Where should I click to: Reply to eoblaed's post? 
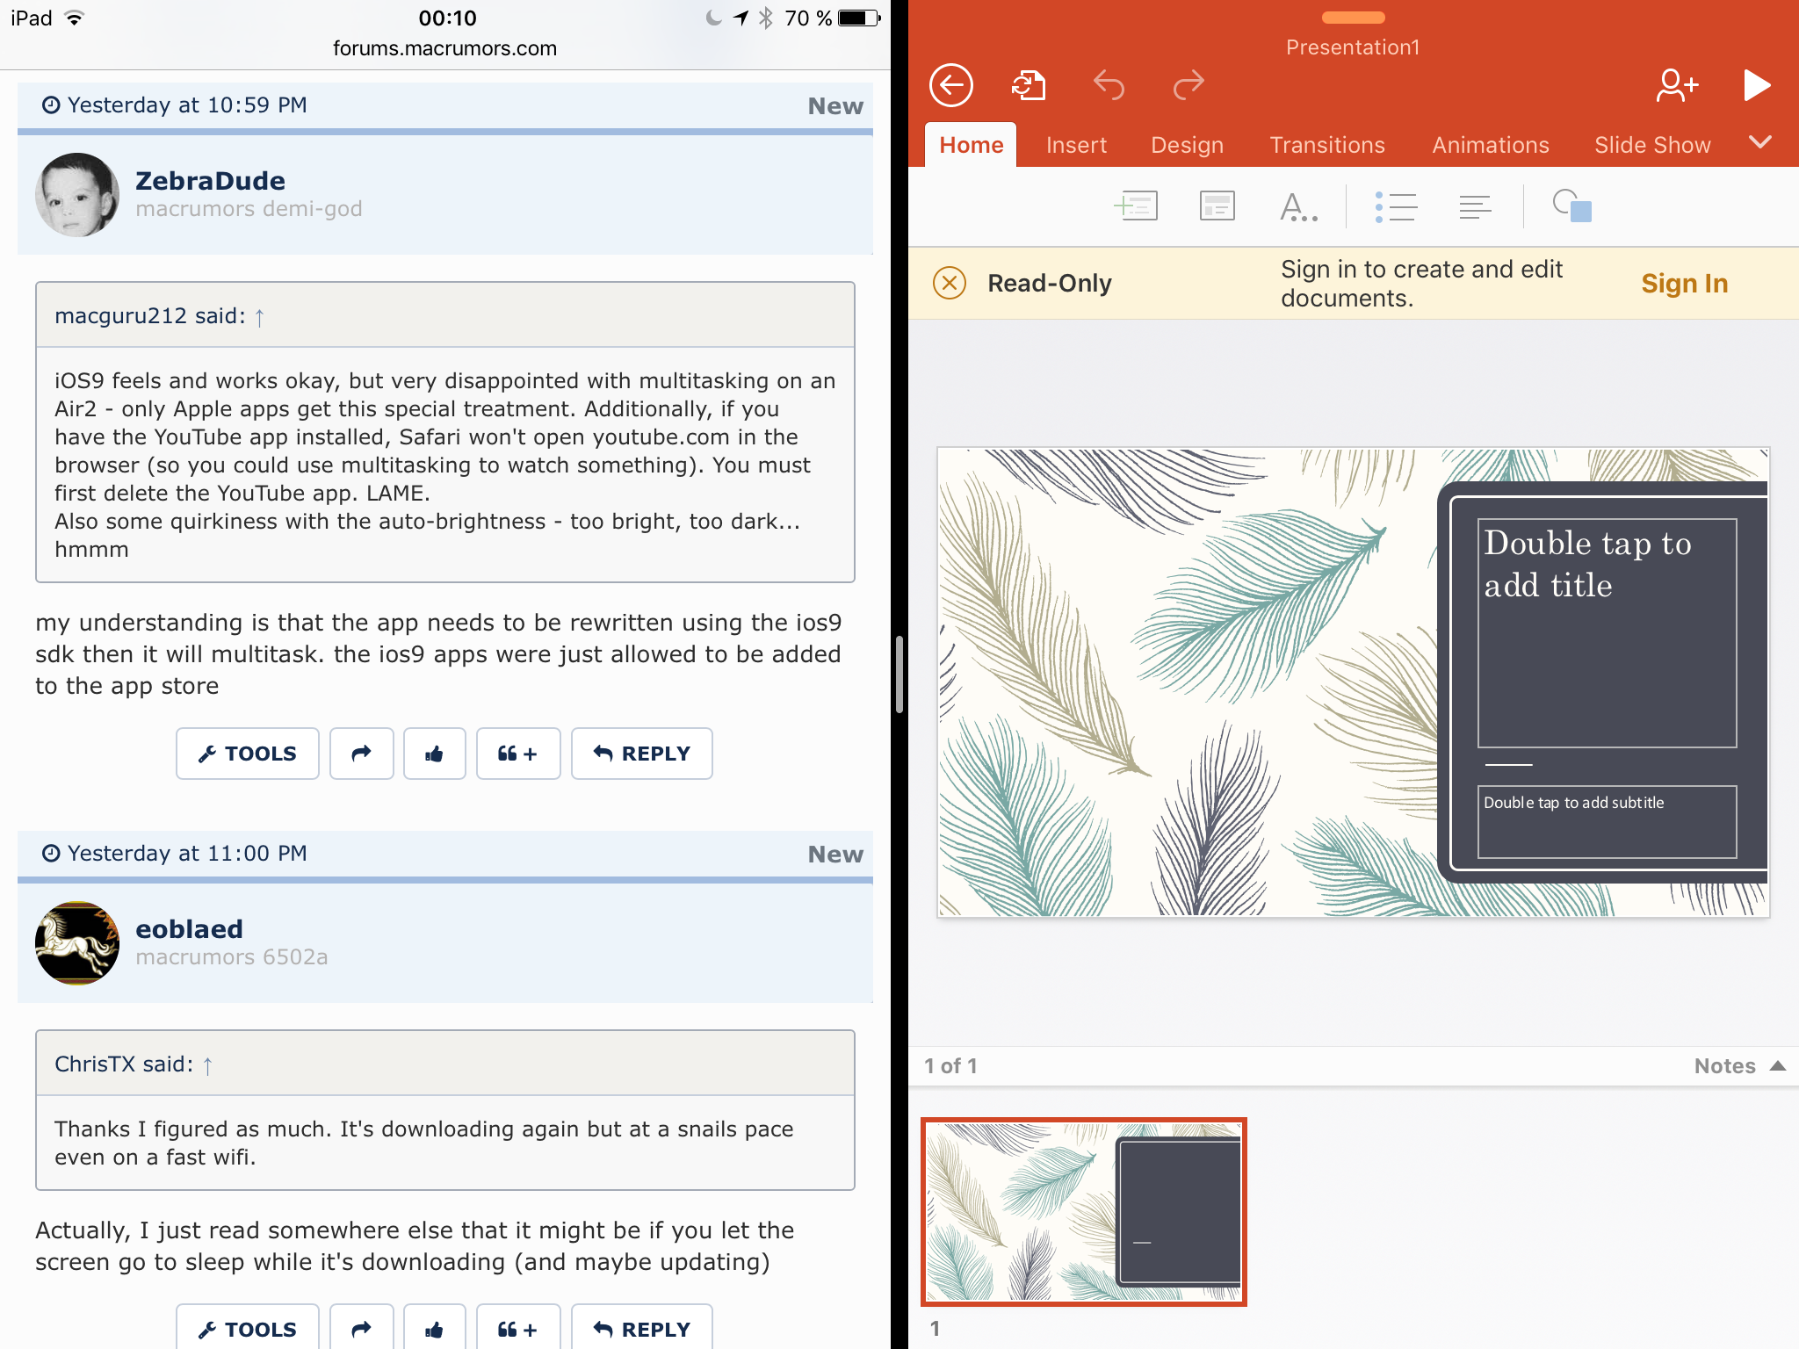[x=642, y=1327]
